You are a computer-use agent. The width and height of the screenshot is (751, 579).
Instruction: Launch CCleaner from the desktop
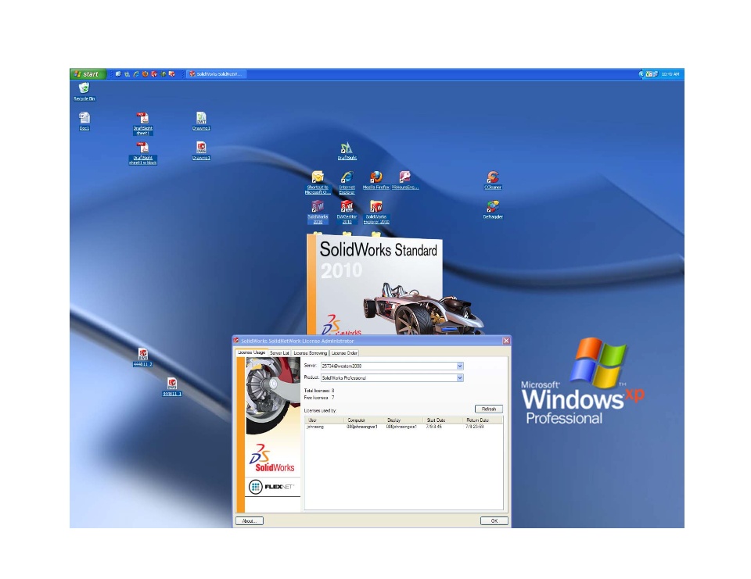coord(493,180)
